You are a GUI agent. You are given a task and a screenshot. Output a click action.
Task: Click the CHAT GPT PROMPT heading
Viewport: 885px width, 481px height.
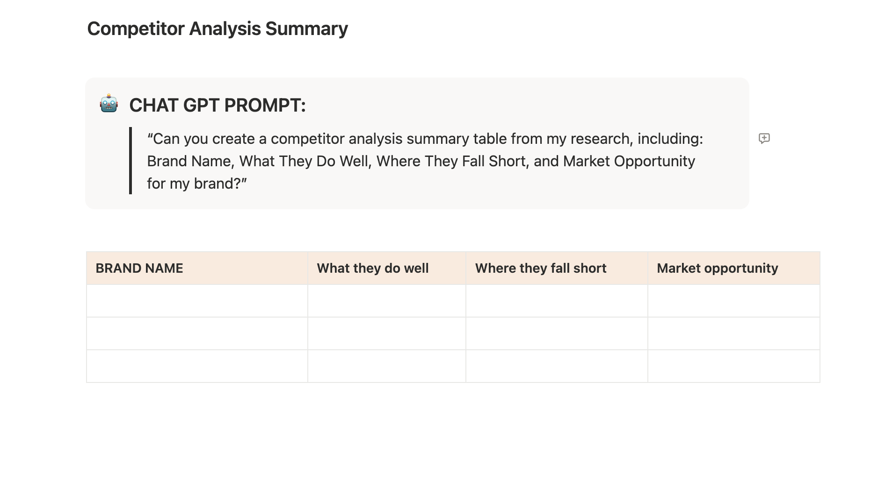(218, 105)
